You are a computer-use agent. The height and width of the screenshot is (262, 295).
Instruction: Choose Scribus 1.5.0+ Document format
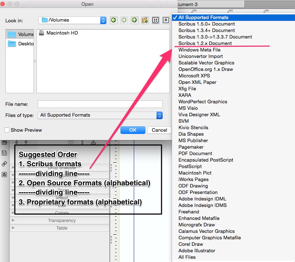(206, 24)
